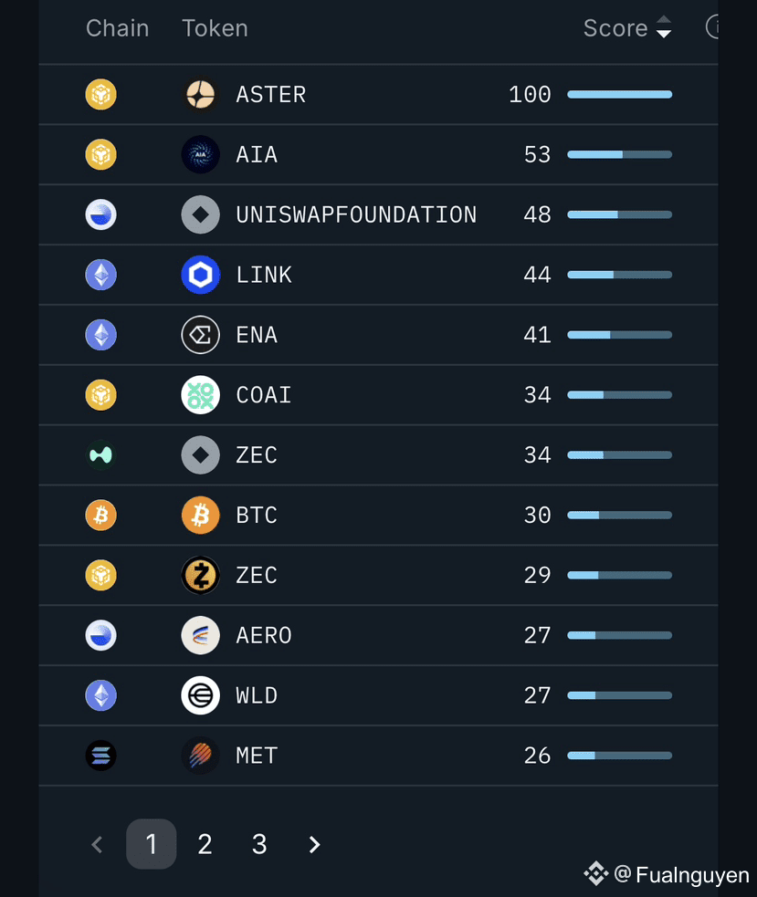Click the ASTER score progress bar
The width and height of the screenshot is (757, 897).
(x=620, y=94)
